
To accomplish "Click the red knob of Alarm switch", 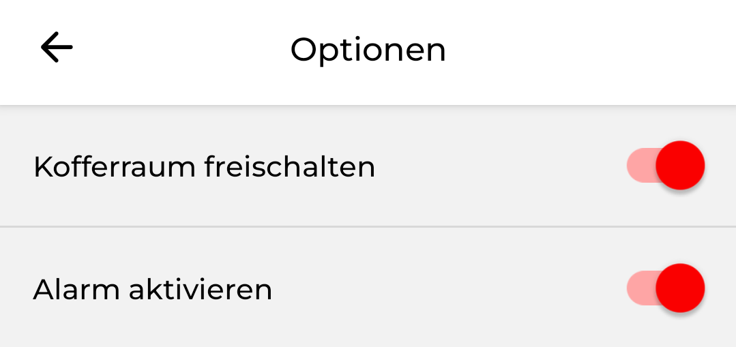I will tap(679, 288).
